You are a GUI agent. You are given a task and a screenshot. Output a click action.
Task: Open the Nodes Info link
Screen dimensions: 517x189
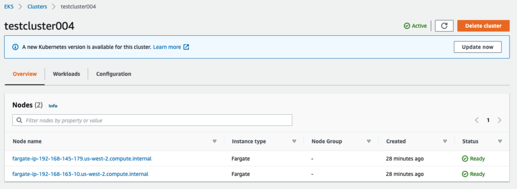click(x=53, y=106)
